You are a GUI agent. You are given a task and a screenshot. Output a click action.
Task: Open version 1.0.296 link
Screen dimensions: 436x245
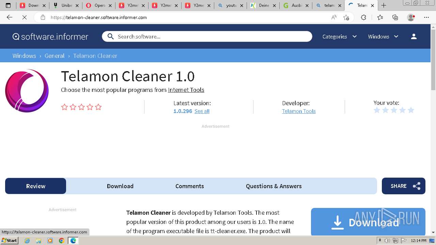[x=183, y=111]
